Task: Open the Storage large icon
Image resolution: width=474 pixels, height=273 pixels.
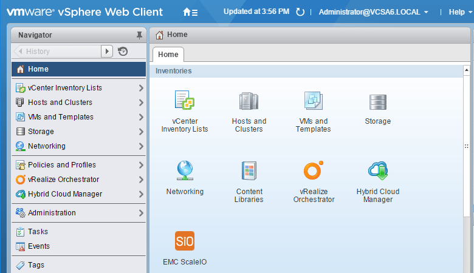Action: (377, 102)
